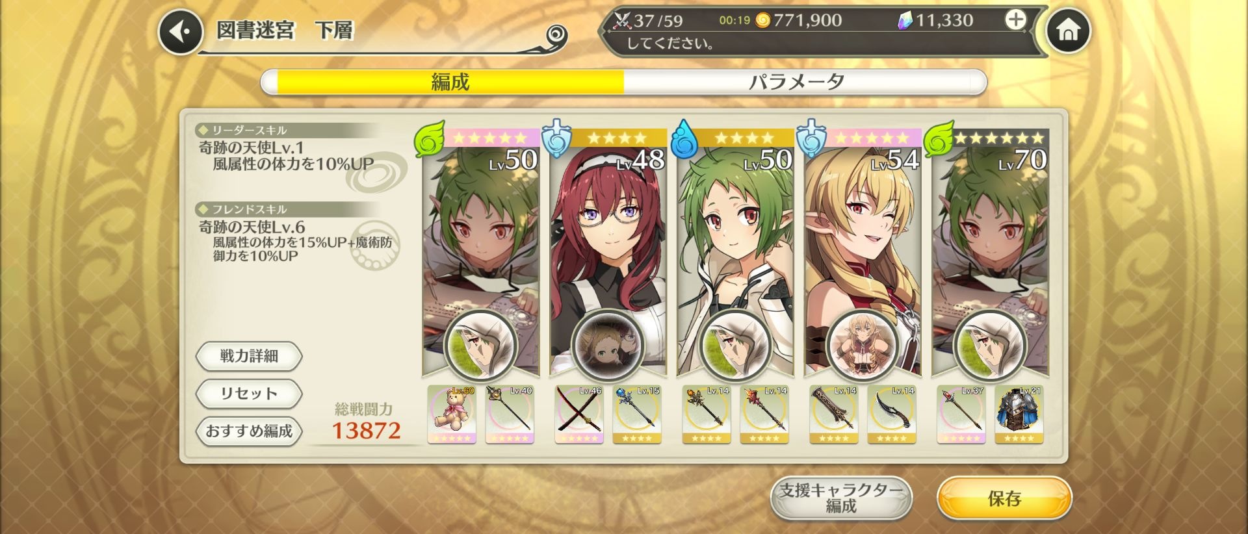The image size is (1248, 534).
Task: Tap the blue-gem staff weapon Lv.15
Action: pyautogui.click(x=637, y=414)
